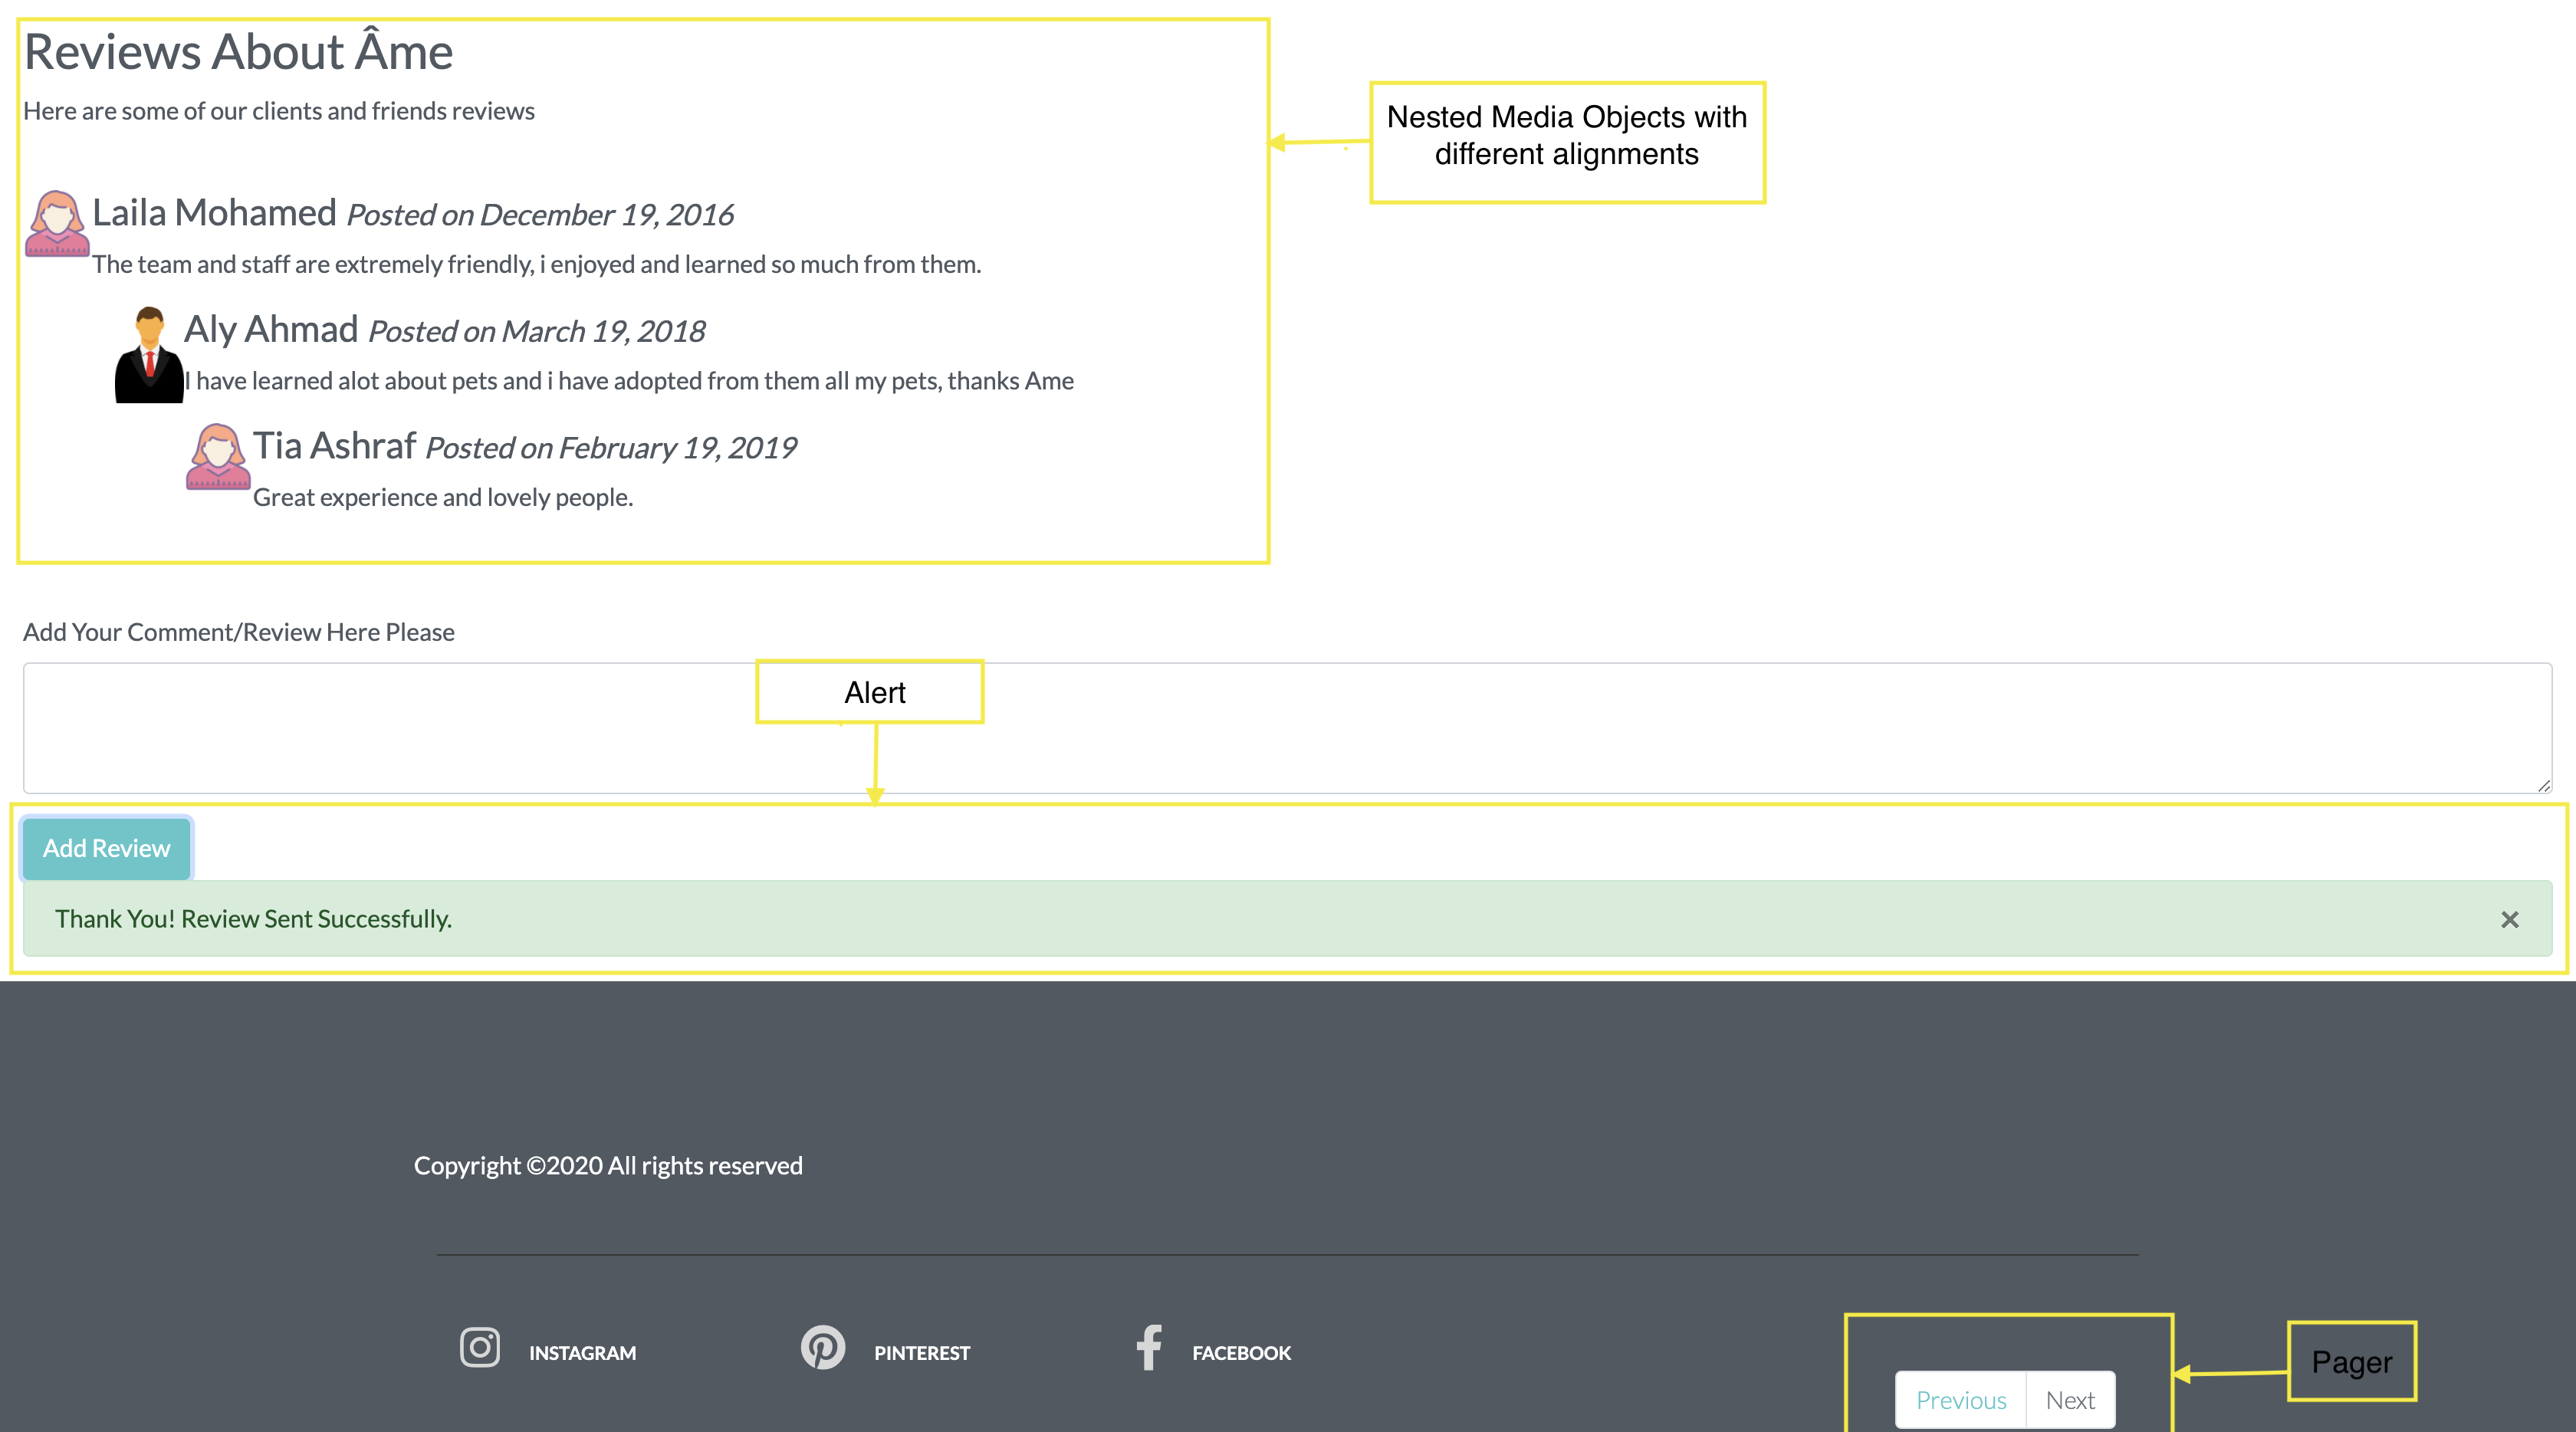Open the INSTAGRAM link
Viewport: 2576px width, 1432px height.
click(x=582, y=1353)
